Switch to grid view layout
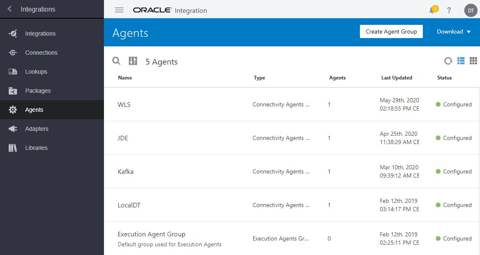This screenshot has width=480, height=255. (474, 61)
